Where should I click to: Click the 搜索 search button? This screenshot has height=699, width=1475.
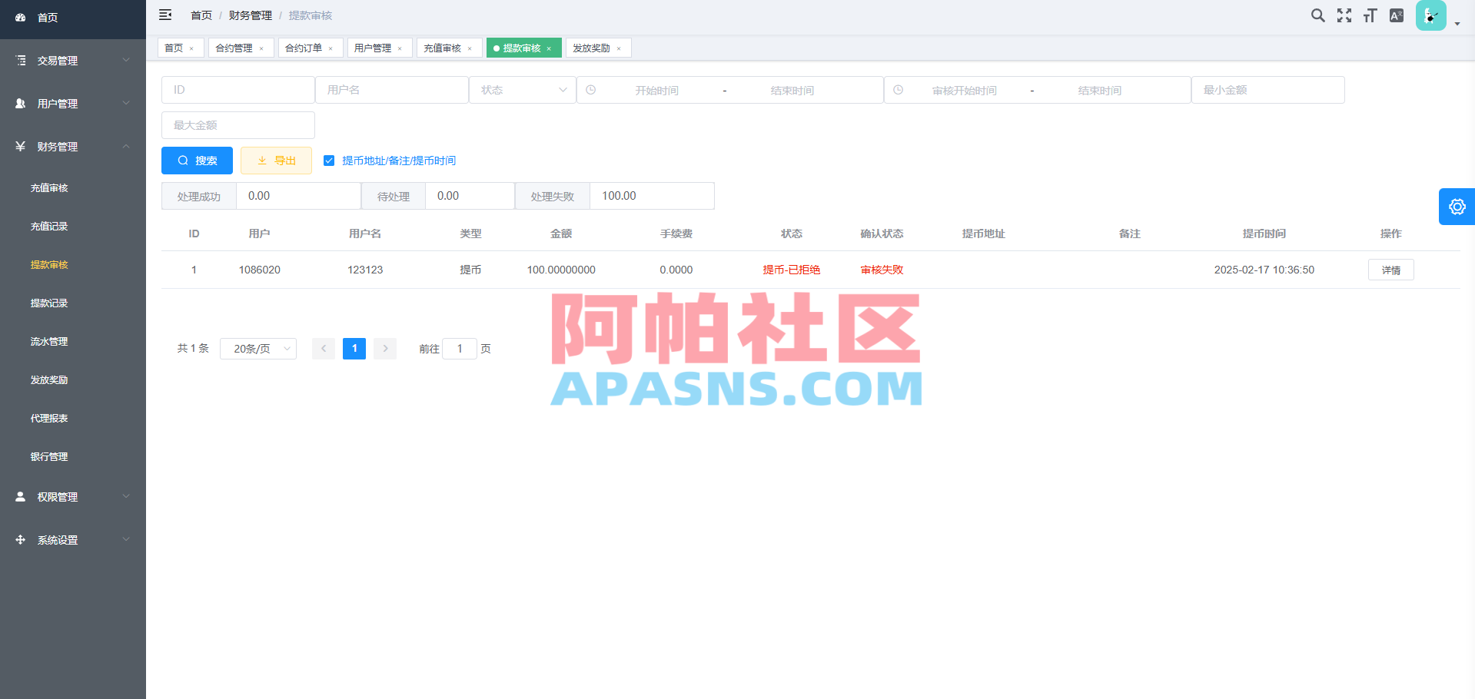[x=197, y=161]
